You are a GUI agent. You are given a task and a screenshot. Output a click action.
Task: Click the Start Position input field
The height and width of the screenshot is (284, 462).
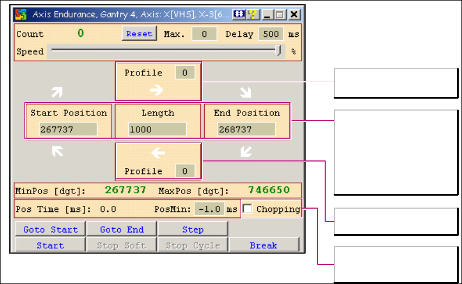click(68, 130)
